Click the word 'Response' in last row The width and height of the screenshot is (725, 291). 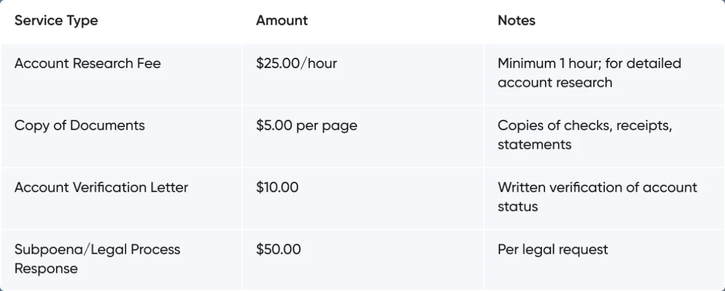click(x=46, y=269)
